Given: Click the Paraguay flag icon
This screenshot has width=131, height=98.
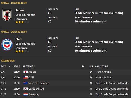Looking at the screenshot, I should 25,94.
